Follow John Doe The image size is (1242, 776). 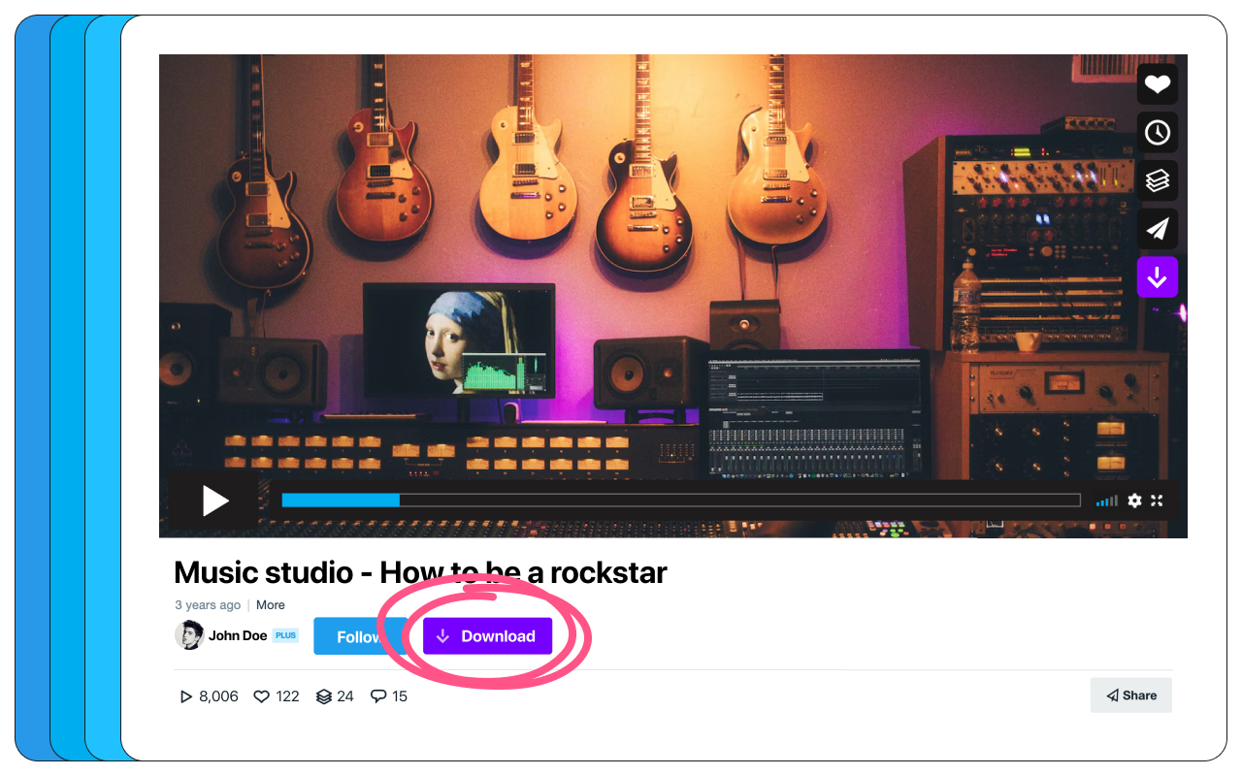357,636
